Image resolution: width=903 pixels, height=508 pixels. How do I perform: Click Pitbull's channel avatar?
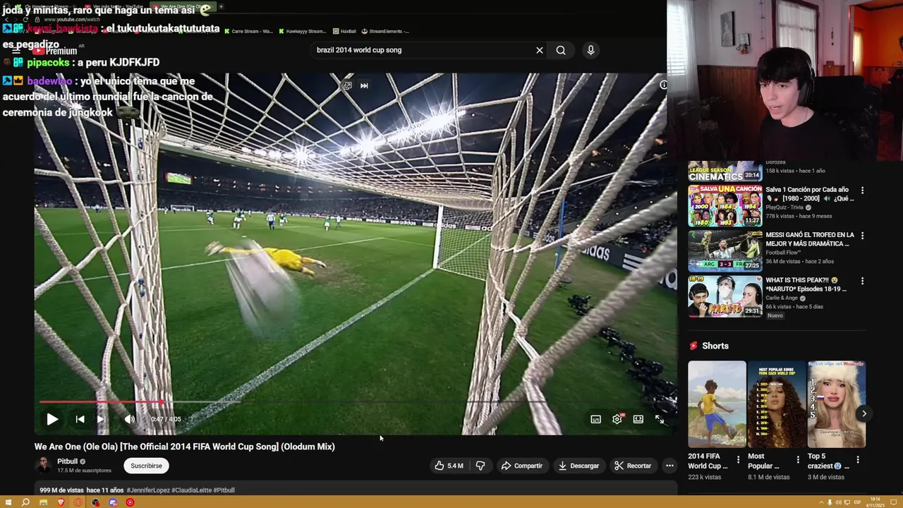pyautogui.click(x=44, y=465)
